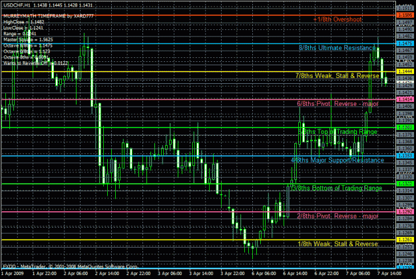The width and height of the screenshot is (416, 279).
Task: Click the gray 1.1284 price scale value
Action: pos(405,219)
